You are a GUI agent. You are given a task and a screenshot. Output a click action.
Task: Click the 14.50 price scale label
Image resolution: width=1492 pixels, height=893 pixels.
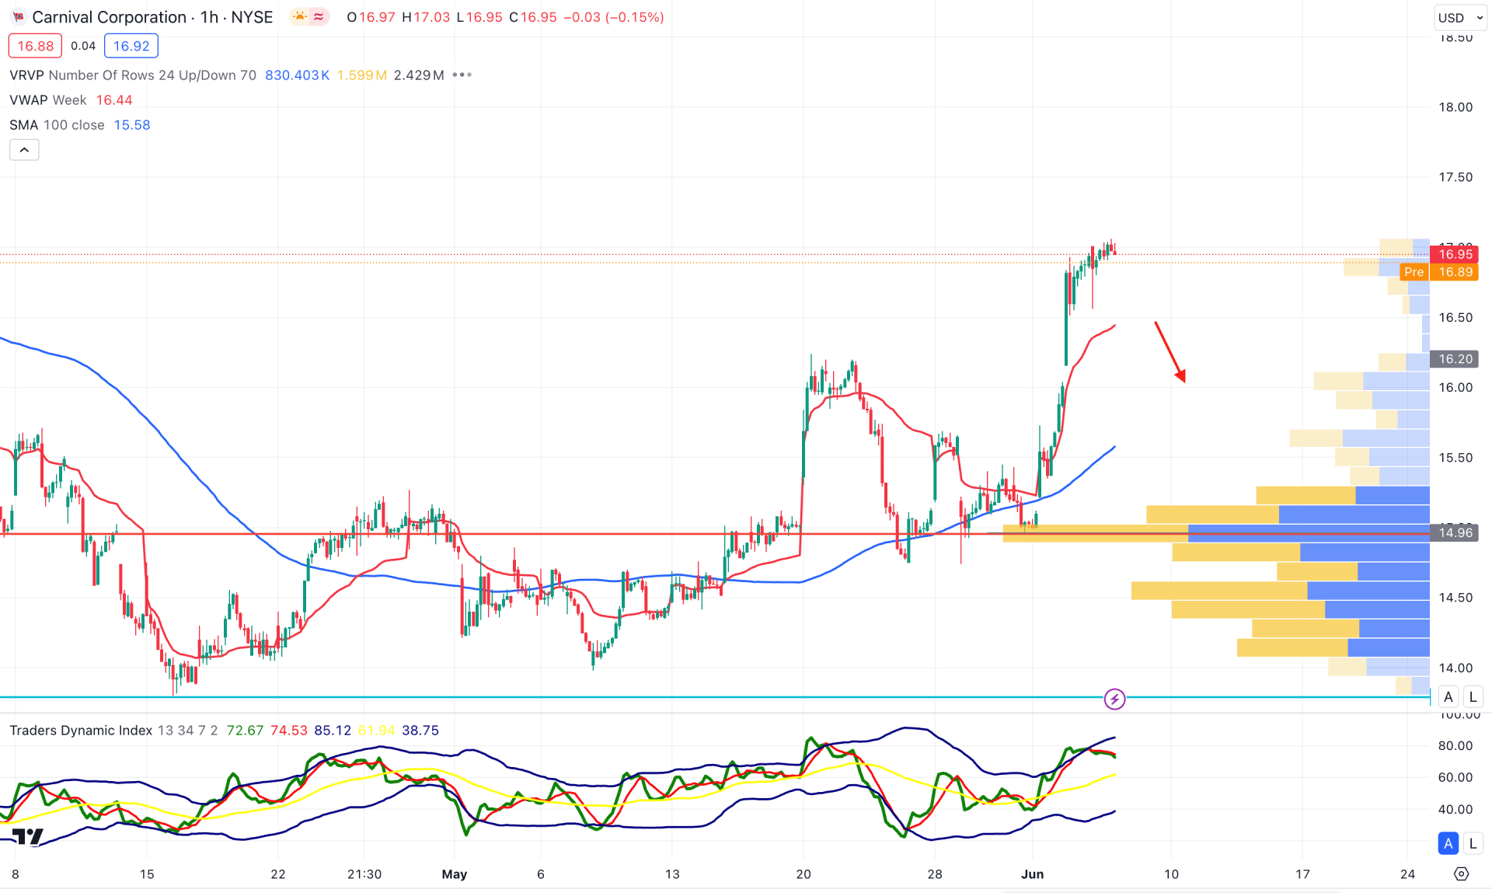(x=1455, y=598)
